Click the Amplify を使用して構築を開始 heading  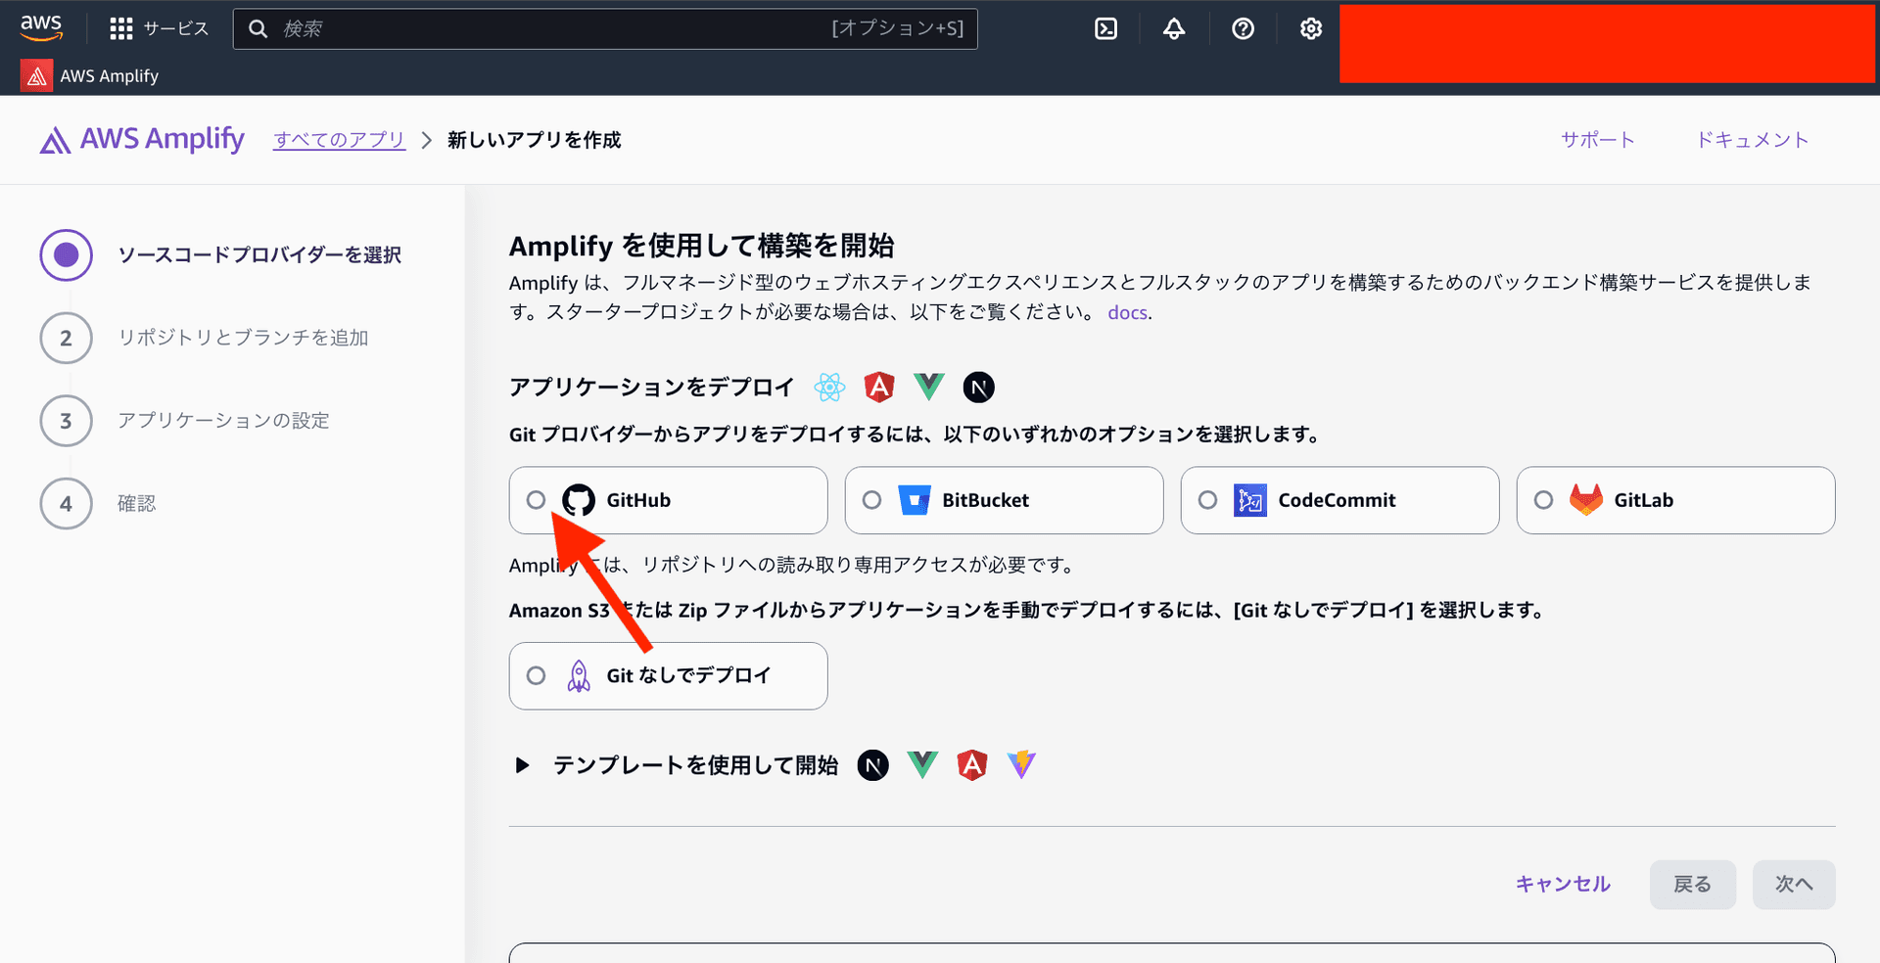pyautogui.click(x=701, y=246)
